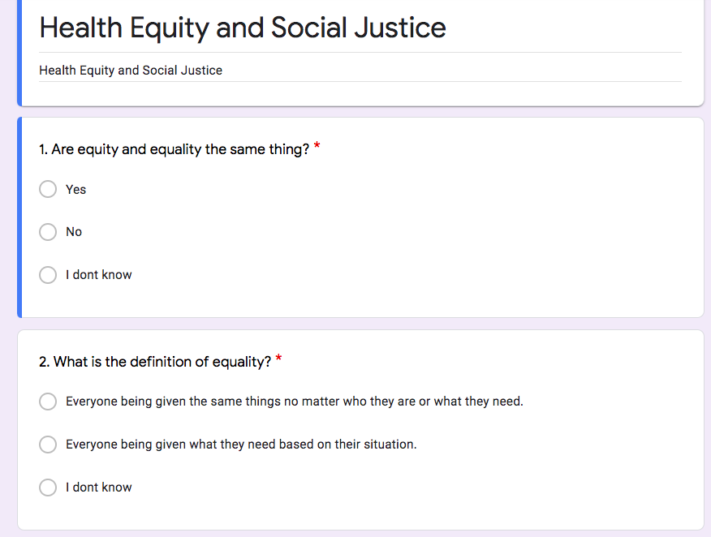The height and width of the screenshot is (537, 711).
Task: Select the 'based on their situation' radio button
Action: click(48, 444)
